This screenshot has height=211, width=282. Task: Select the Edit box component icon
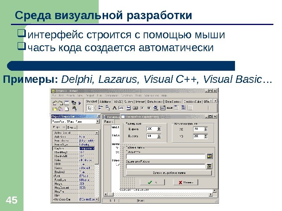[121, 108]
